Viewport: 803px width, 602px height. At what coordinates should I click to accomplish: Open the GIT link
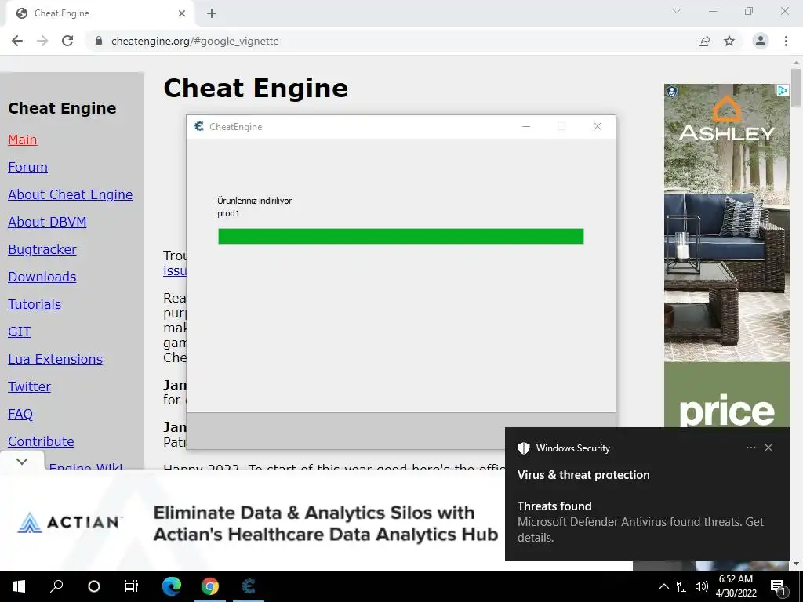tap(20, 332)
